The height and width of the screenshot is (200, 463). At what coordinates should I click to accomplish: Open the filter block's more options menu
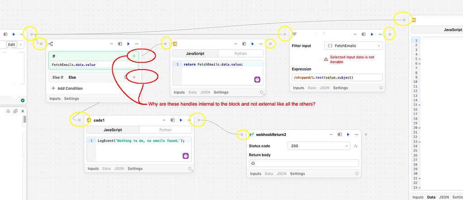pyautogui.click(x=380, y=34)
